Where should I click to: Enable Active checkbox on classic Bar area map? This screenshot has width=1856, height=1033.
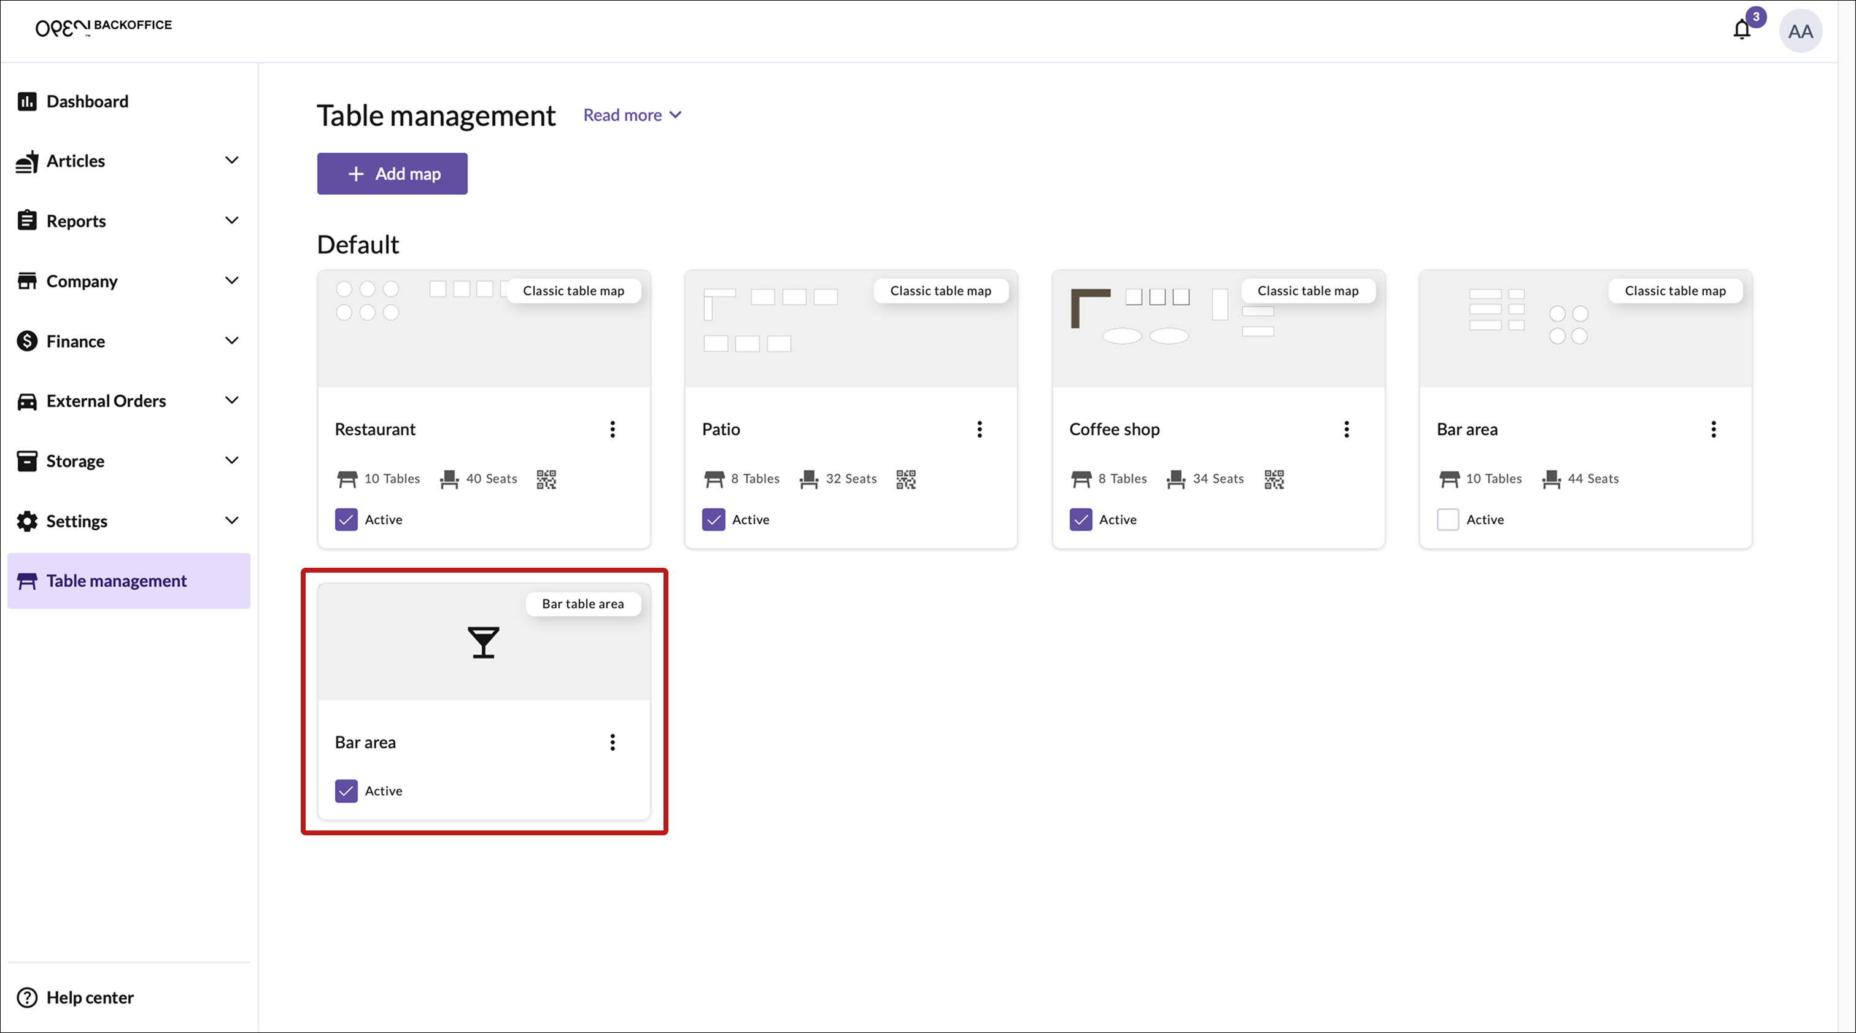coord(1447,519)
